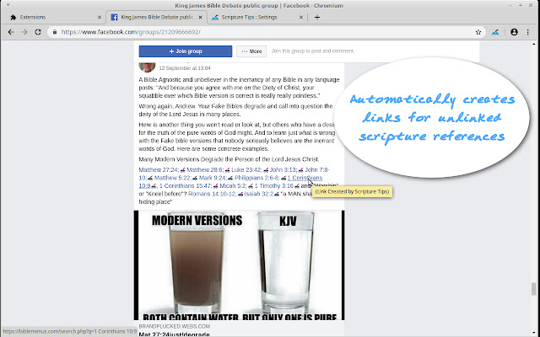
Task: Click Scripture Tips icon after Philippians 2:6-8
Action: 283,178
